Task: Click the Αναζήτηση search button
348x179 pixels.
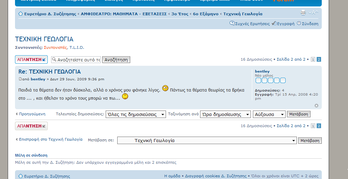Action: point(116,60)
